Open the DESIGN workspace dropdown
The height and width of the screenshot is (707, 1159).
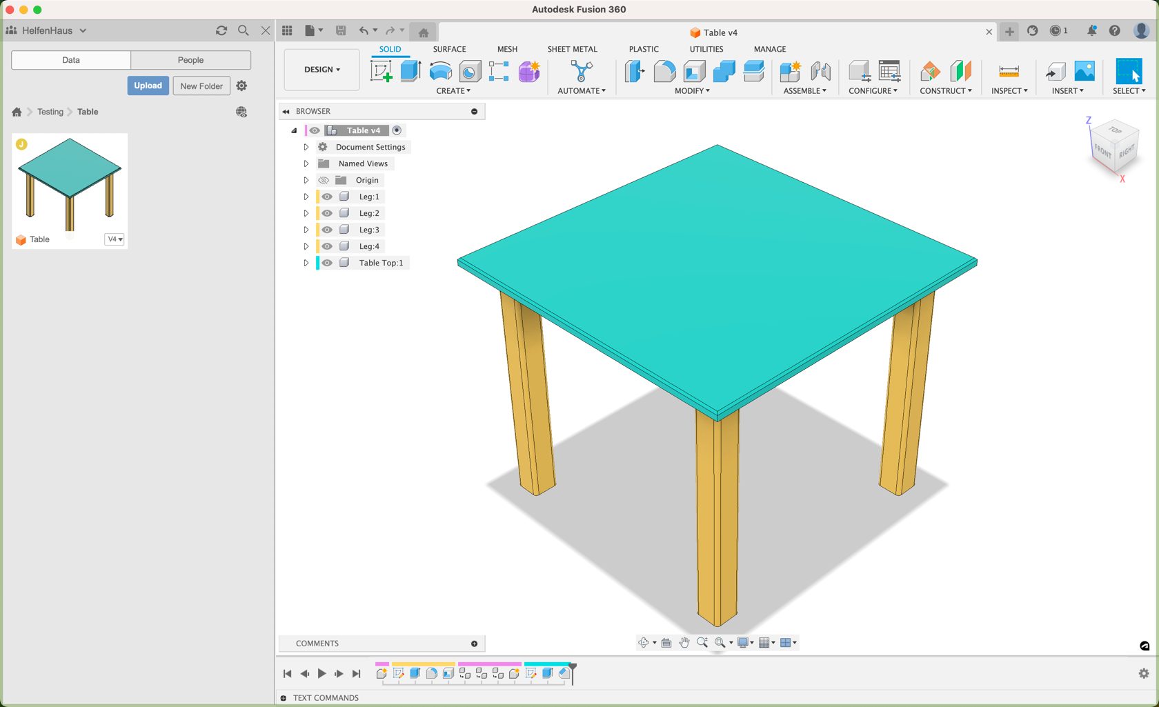point(321,70)
